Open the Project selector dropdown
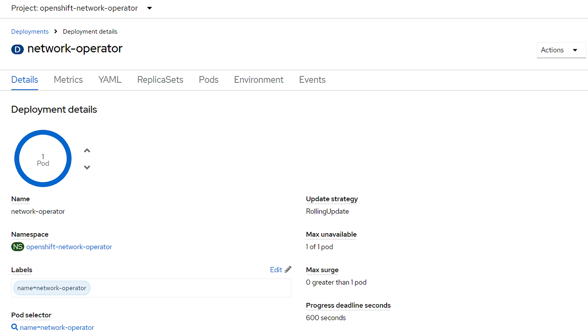This screenshot has width=588, height=335. 74,8
